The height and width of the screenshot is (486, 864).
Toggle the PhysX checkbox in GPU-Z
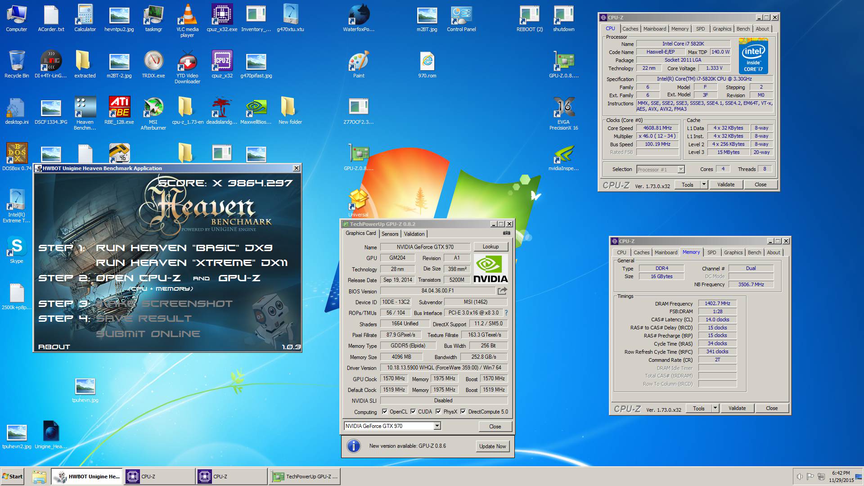(x=438, y=411)
